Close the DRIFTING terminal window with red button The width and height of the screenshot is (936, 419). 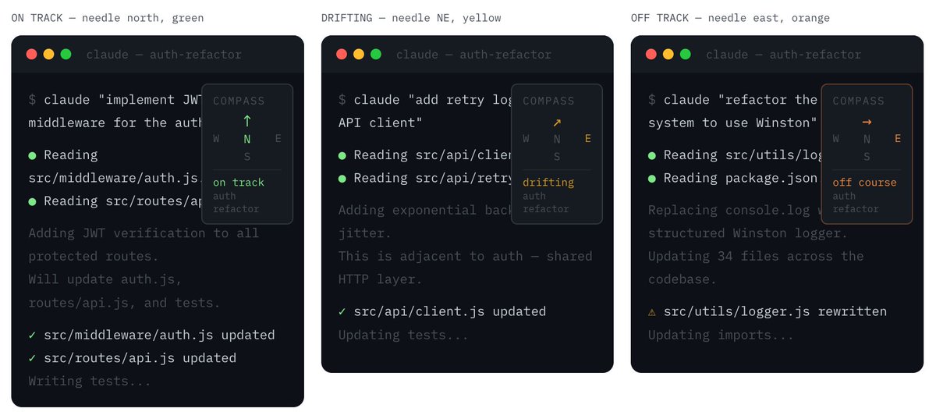(342, 55)
